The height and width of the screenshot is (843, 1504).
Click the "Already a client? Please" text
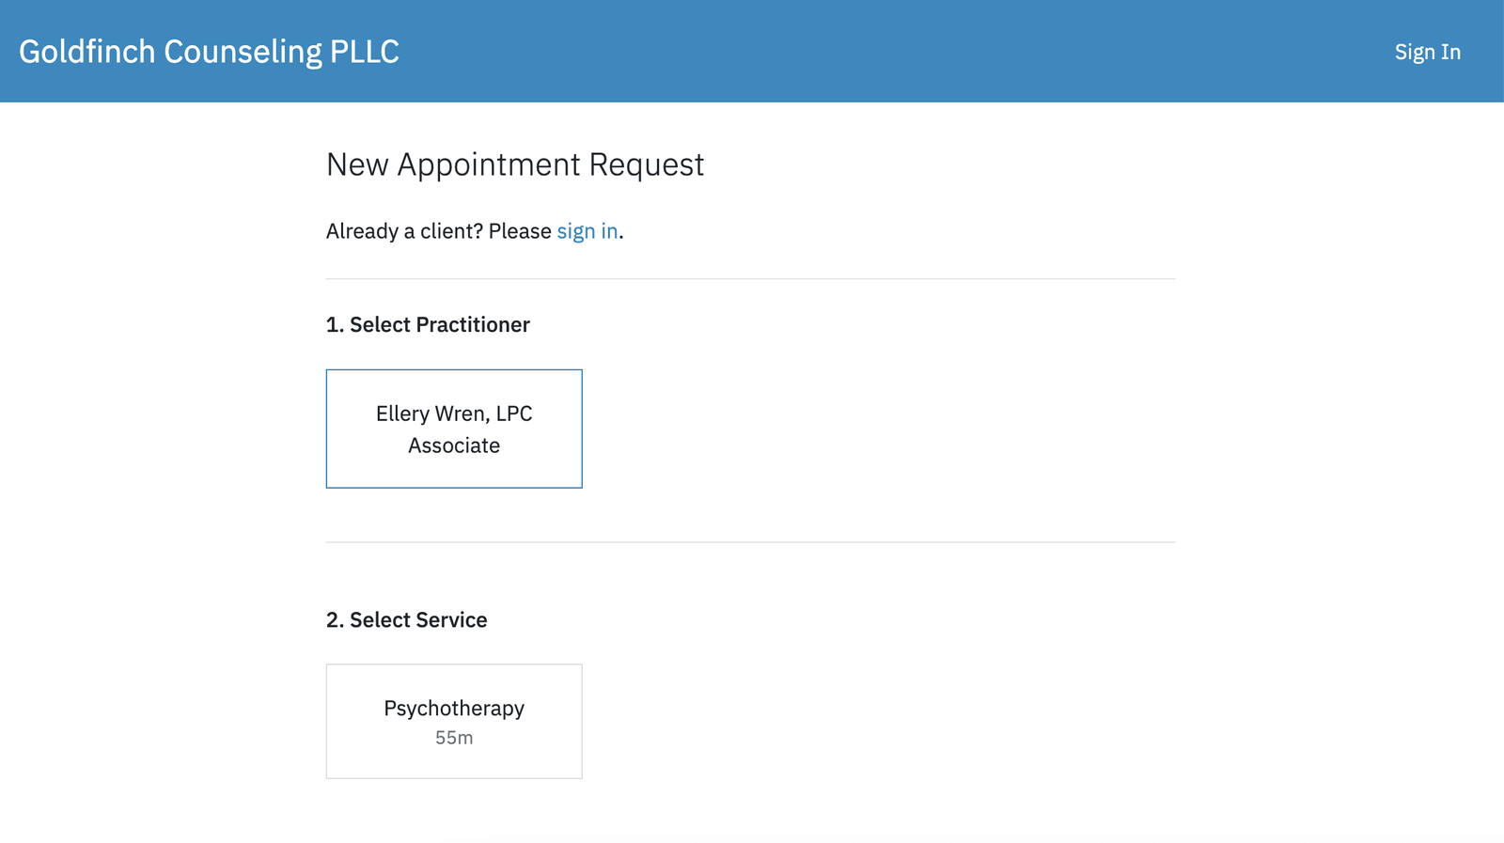438,231
